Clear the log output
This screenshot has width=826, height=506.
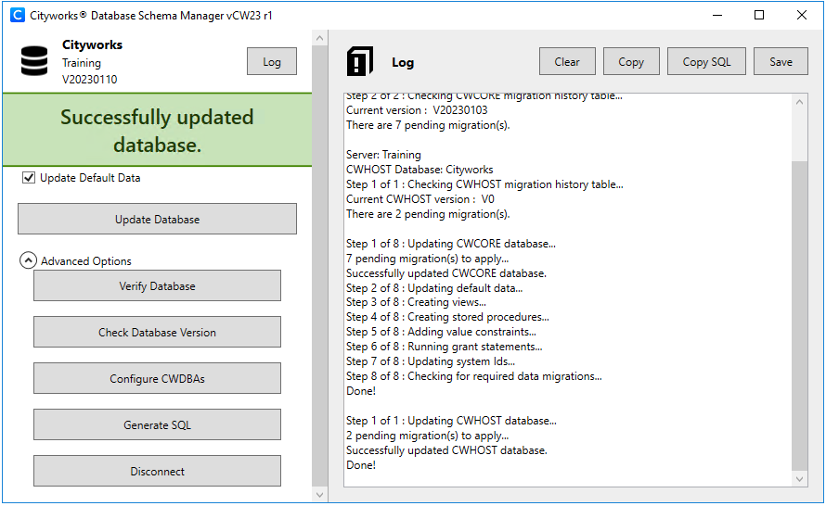tap(567, 62)
